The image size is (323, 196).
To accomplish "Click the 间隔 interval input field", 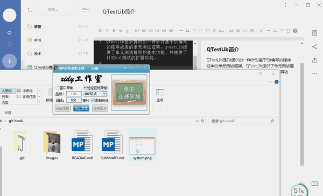I will (74, 100).
